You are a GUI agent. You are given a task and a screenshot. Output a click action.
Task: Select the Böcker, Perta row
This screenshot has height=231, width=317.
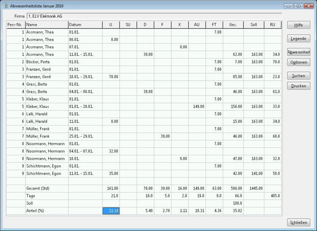coord(38,62)
